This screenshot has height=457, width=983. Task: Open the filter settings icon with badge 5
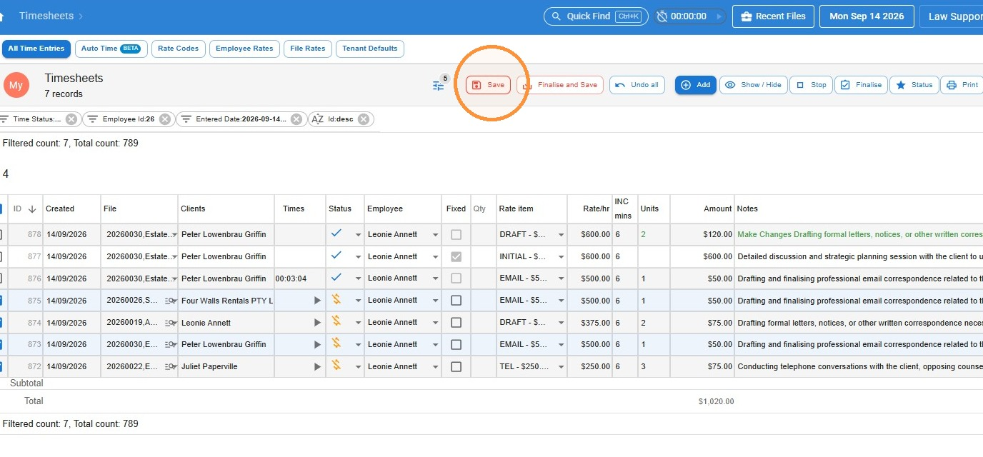(439, 86)
